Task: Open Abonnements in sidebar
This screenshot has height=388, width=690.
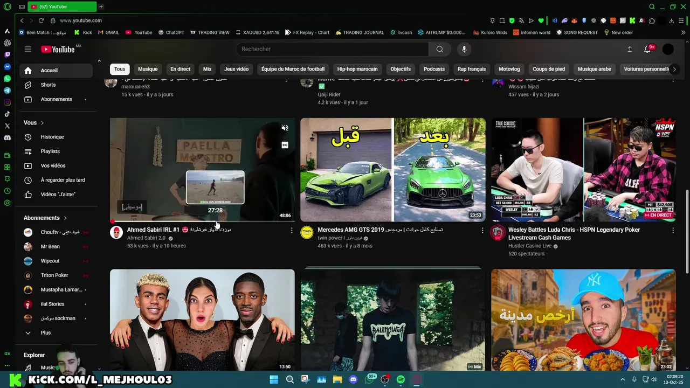Action: [56, 100]
